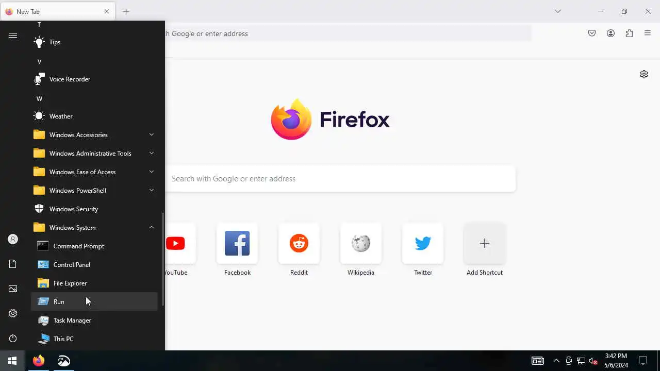Open the List all tabs dropdown
The image size is (660, 371).
pos(558,11)
